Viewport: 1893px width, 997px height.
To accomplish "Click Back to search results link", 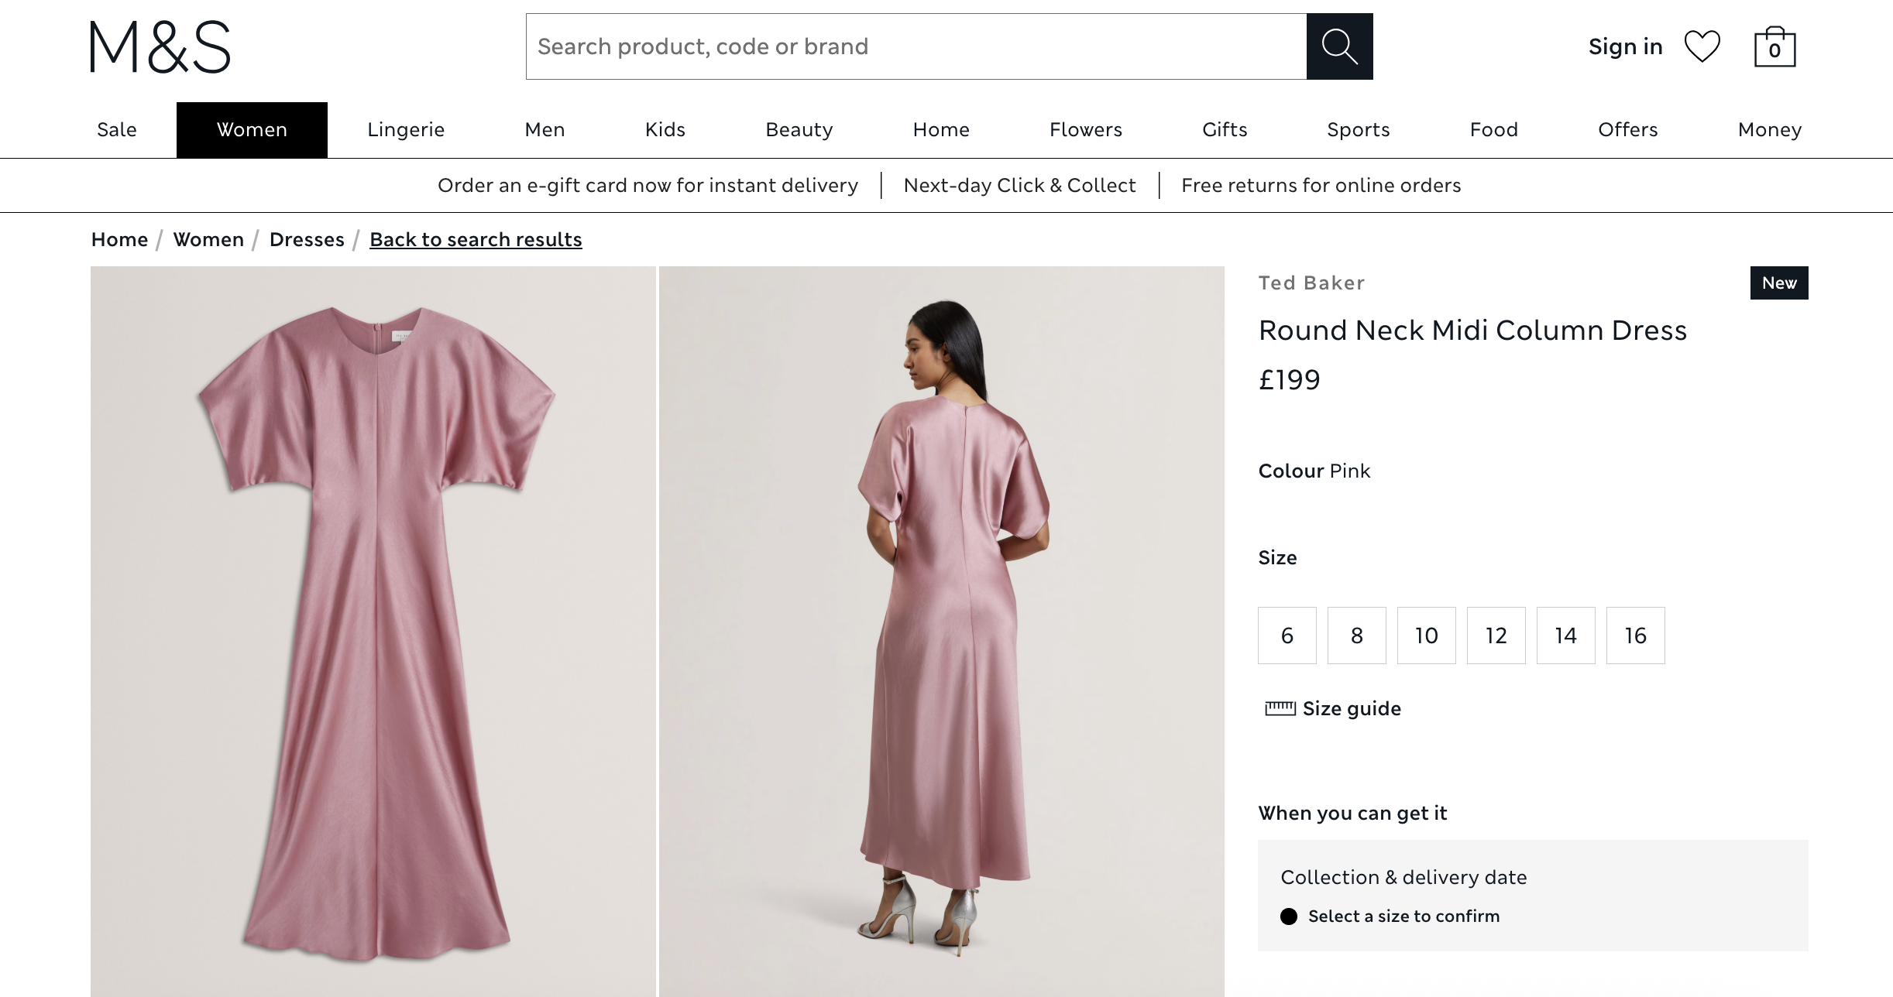I will [476, 240].
